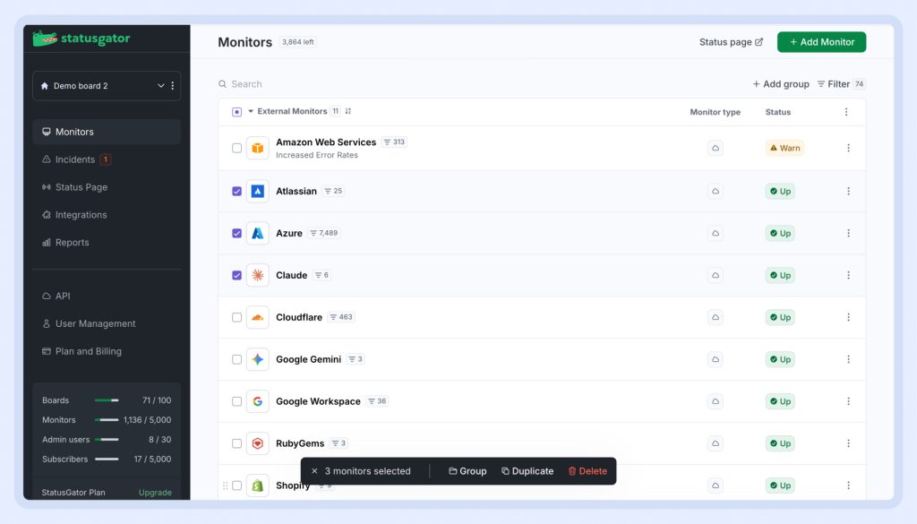Check the Cloudflare checkbox
The width and height of the screenshot is (917, 524).
point(236,318)
